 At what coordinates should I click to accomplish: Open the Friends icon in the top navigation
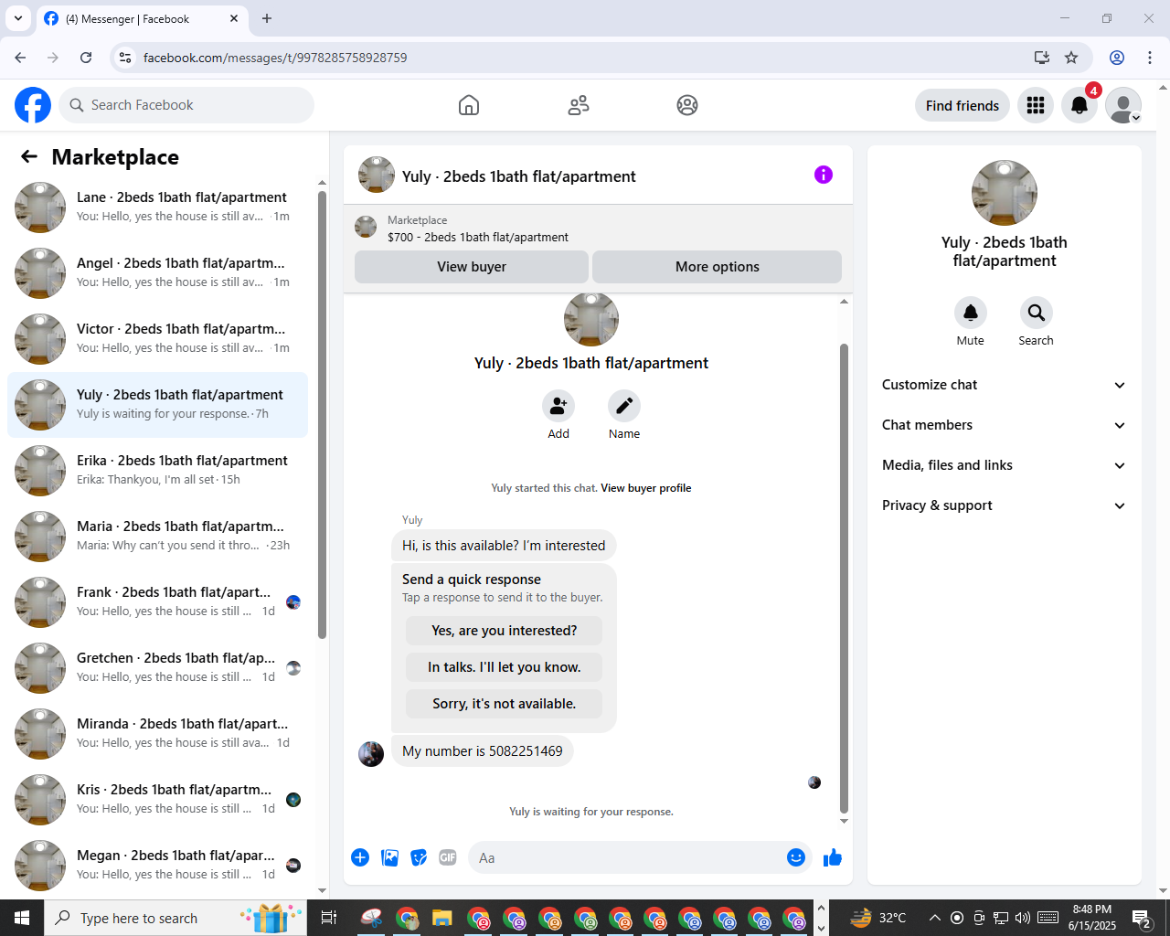(579, 105)
